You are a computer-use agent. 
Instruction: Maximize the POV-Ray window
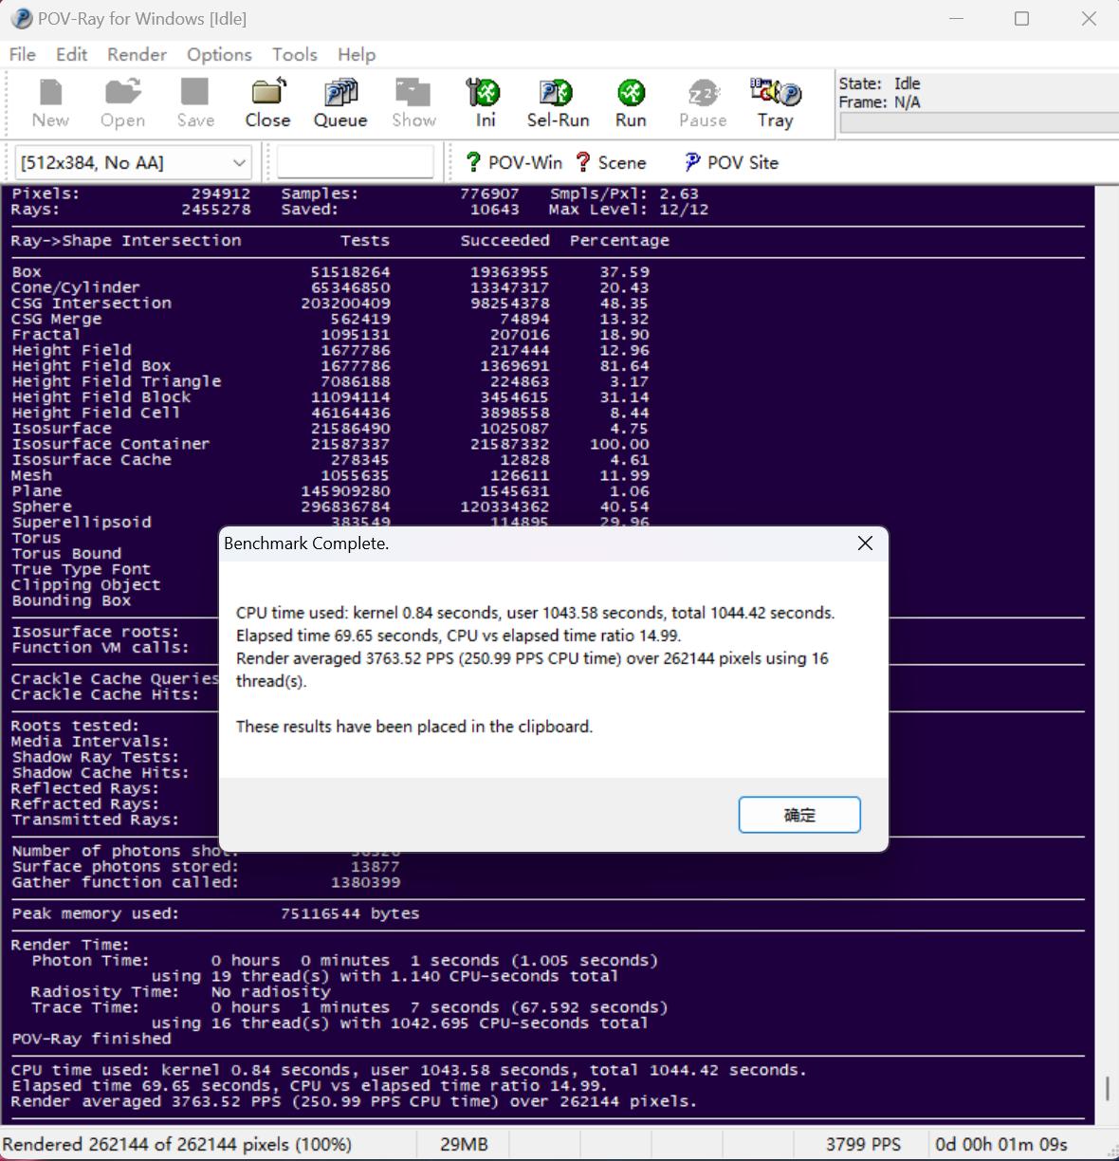point(1021,18)
